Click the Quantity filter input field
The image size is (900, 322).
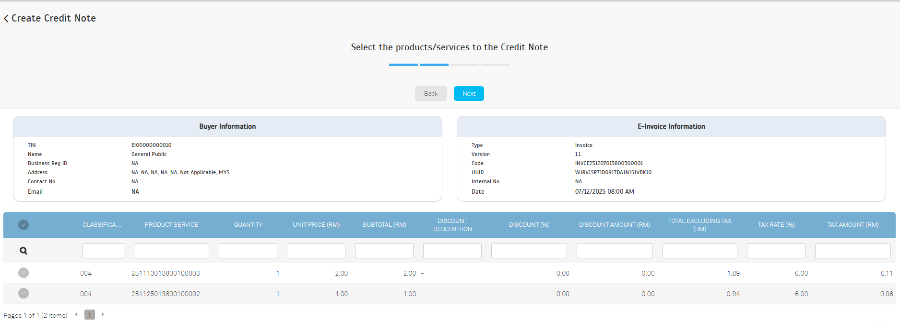(248, 251)
